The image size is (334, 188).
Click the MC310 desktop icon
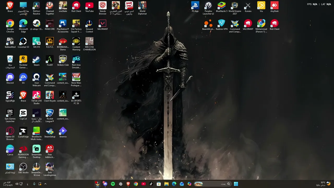coord(37,43)
